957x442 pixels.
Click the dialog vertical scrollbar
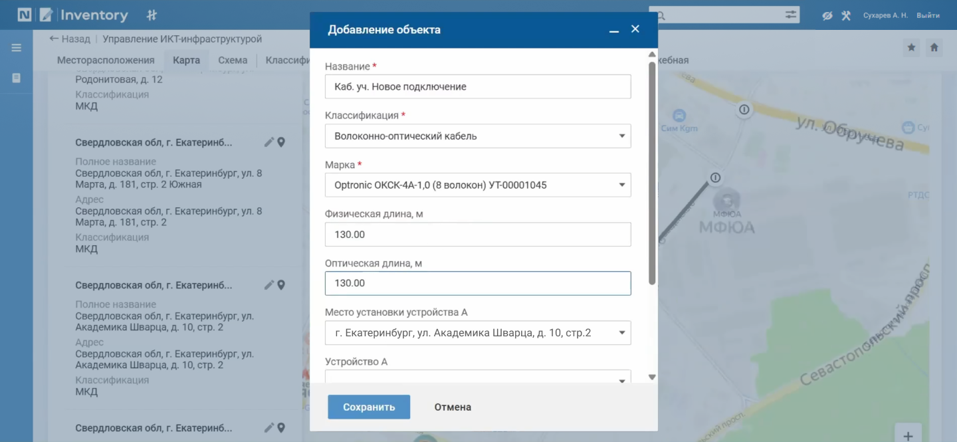(x=652, y=173)
